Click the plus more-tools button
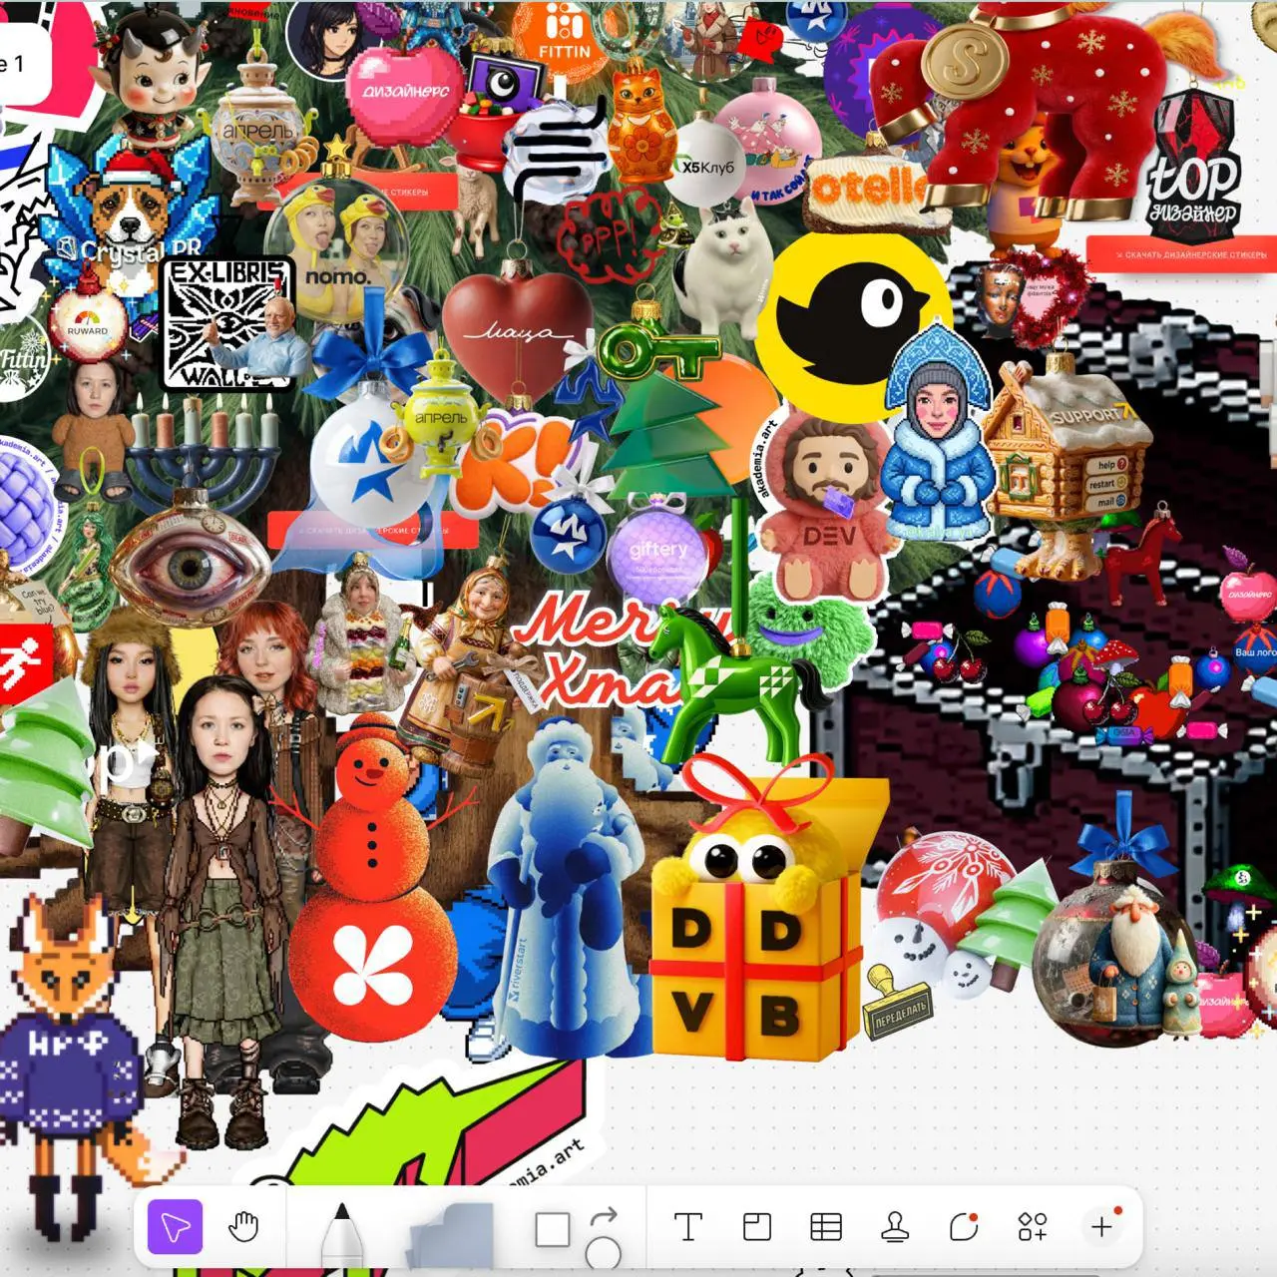 point(1102,1225)
